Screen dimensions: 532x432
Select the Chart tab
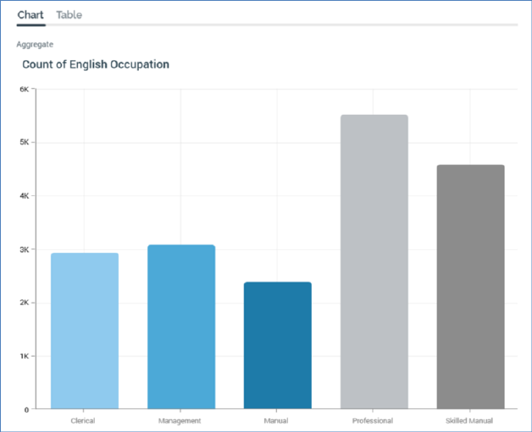pos(30,15)
